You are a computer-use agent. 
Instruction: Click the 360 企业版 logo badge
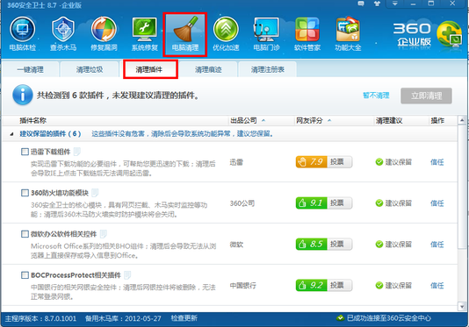(x=427, y=35)
